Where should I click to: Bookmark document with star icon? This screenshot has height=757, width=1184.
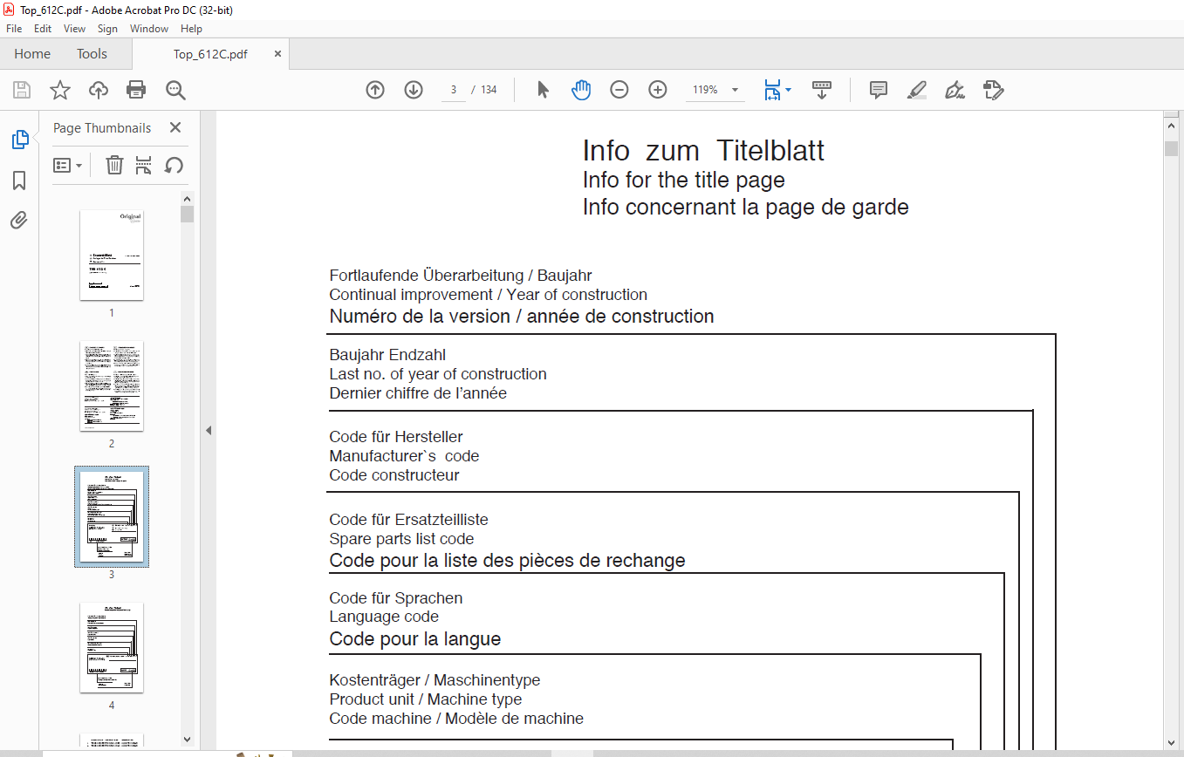[59, 90]
